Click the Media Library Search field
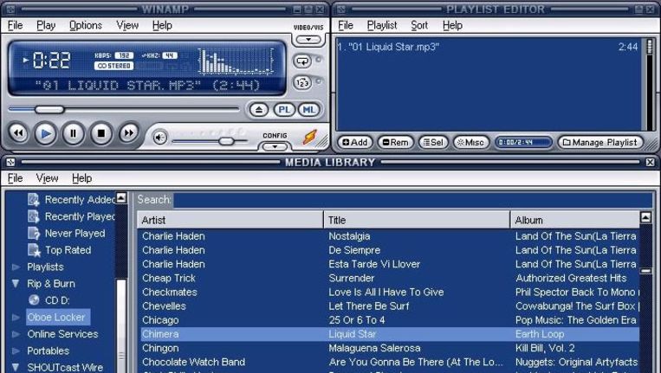The height and width of the screenshot is (373, 661). [x=412, y=200]
